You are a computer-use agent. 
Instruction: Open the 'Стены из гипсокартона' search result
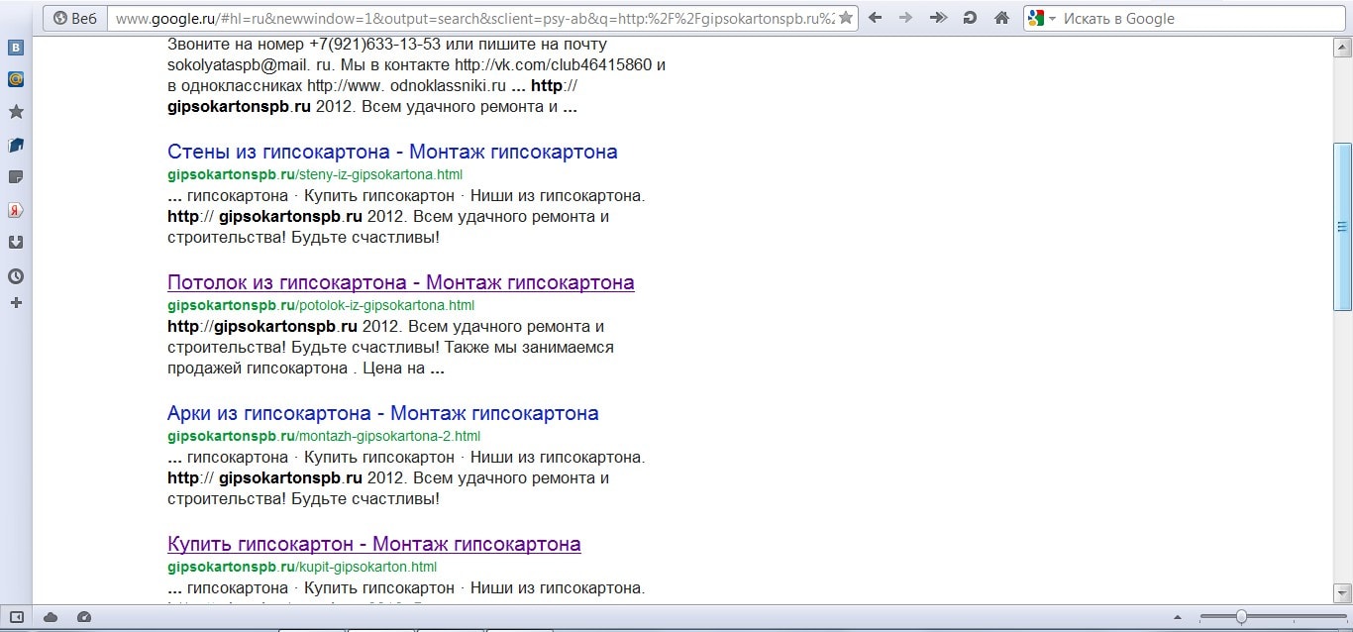click(x=392, y=152)
